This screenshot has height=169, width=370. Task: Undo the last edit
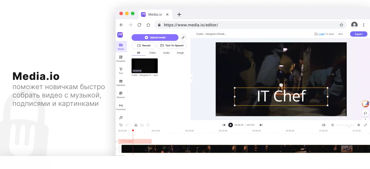click(x=121, y=125)
